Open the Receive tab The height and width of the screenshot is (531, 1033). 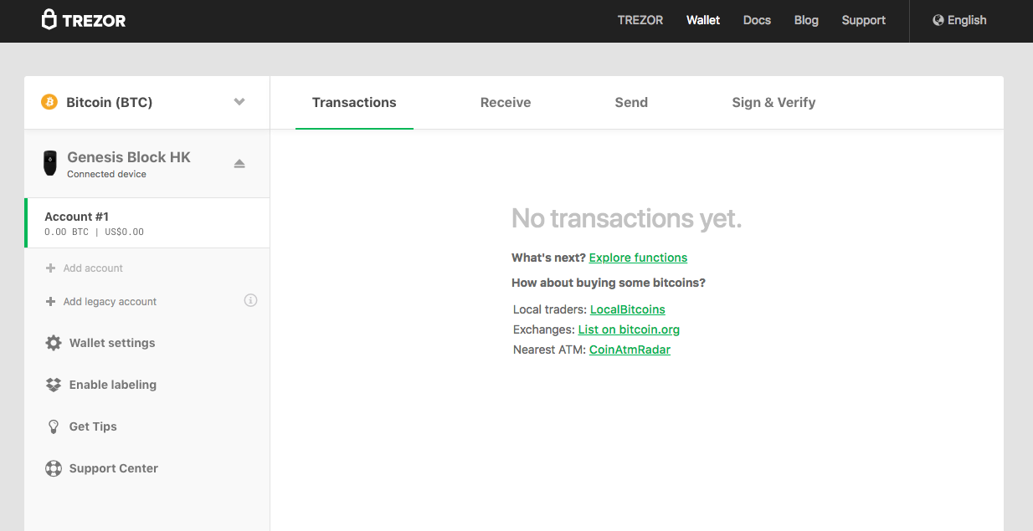(x=506, y=103)
